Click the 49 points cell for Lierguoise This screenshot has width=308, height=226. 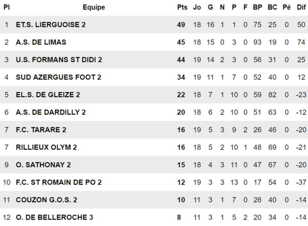click(x=181, y=25)
